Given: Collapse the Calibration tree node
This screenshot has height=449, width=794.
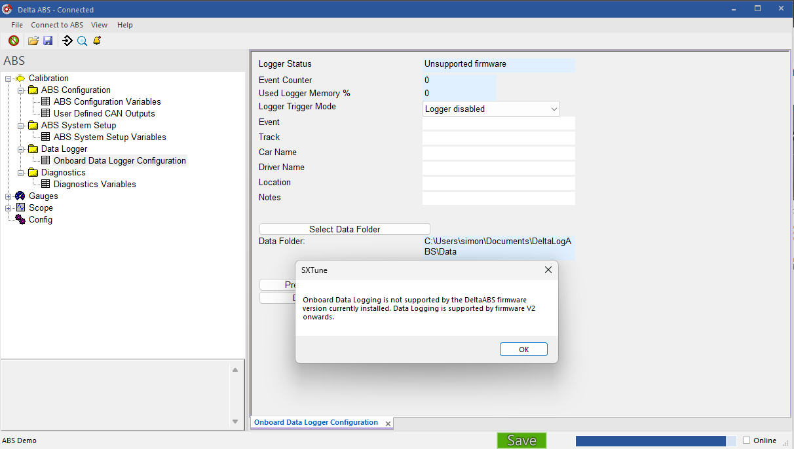Looking at the screenshot, I should click(x=9, y=79).
